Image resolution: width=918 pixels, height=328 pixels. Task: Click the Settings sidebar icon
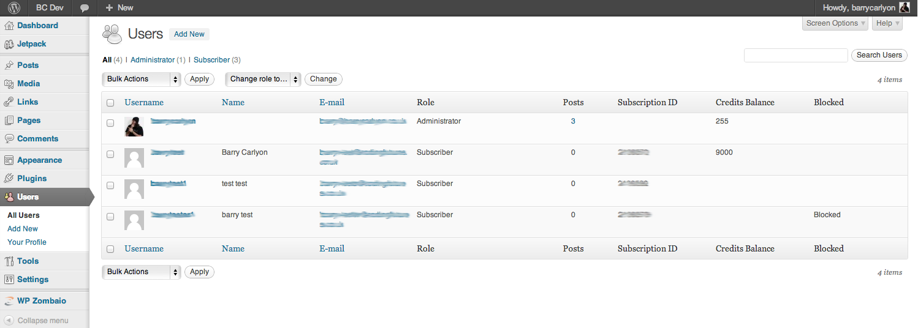pyautogui.click(x=9, y=280)
